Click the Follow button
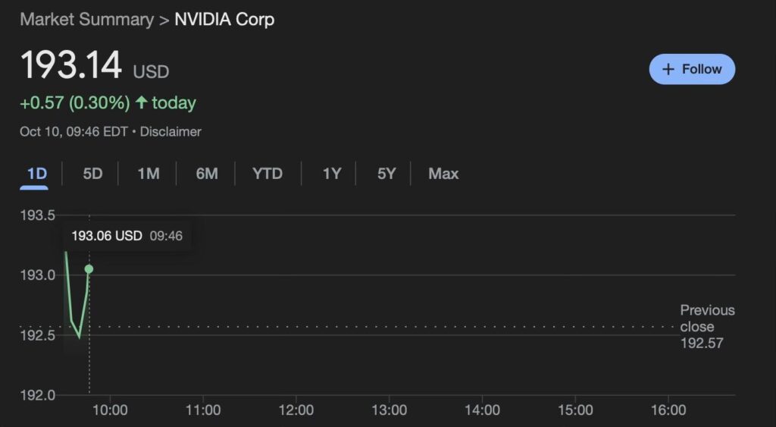The image size is (776, 427). [692, 69]
